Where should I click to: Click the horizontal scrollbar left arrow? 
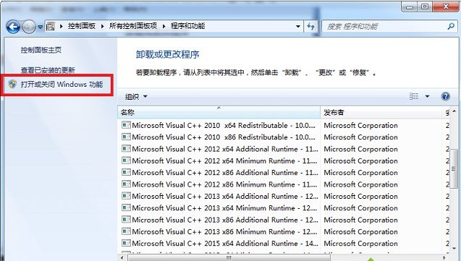coord(122,258)
